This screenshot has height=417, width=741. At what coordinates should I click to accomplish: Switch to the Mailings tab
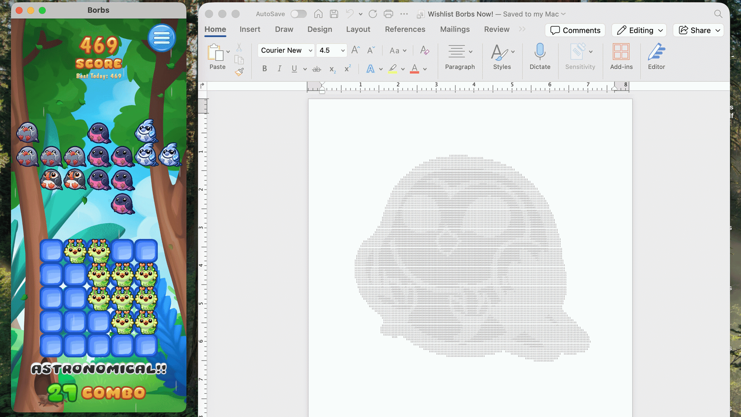(455, 29)
